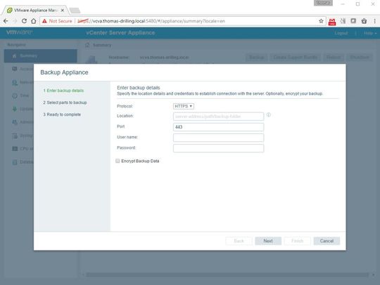Open browser home page icon
380x285 pixels.
34,21
